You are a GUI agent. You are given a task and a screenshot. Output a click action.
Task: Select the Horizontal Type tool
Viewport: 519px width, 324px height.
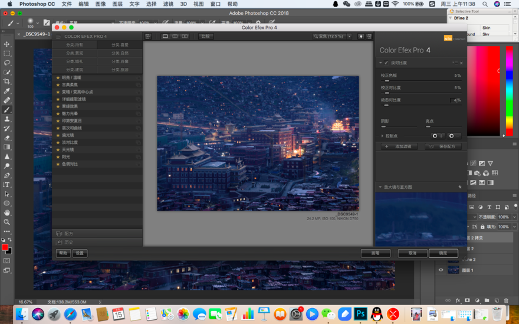(x=6, y=185)
